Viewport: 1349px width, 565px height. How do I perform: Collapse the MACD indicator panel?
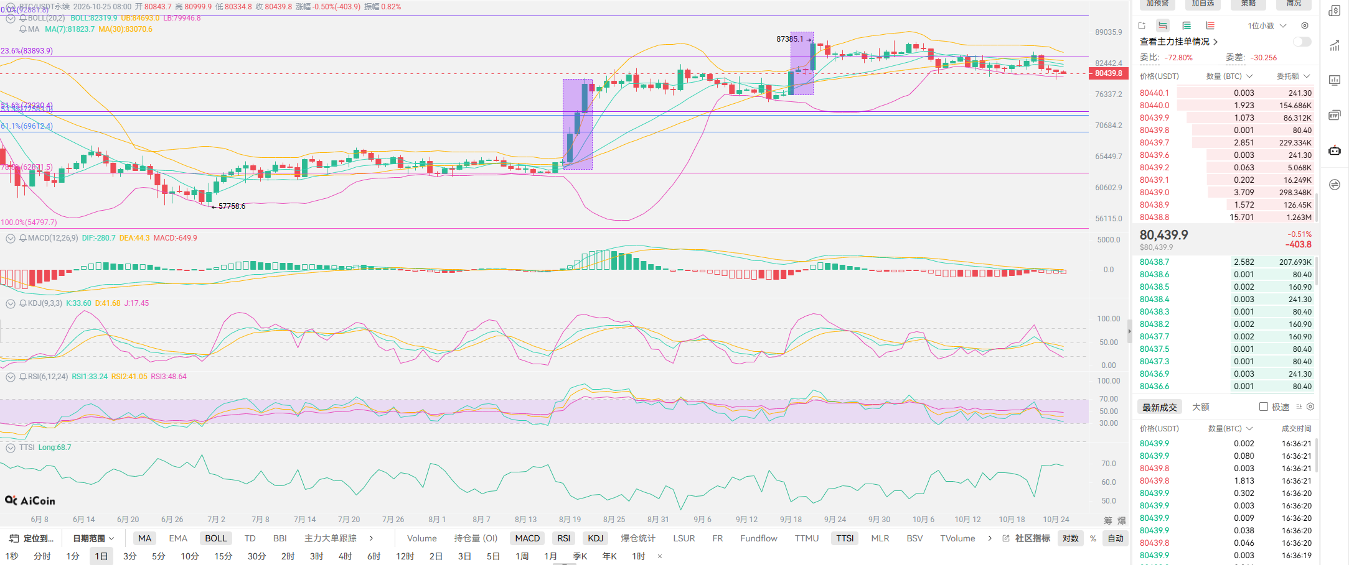(x=11, y=238)
